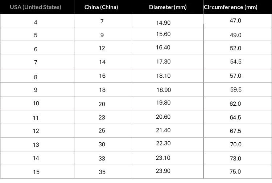
Task: Click the 18.10 diameter cell
Action: pos(163,76)
